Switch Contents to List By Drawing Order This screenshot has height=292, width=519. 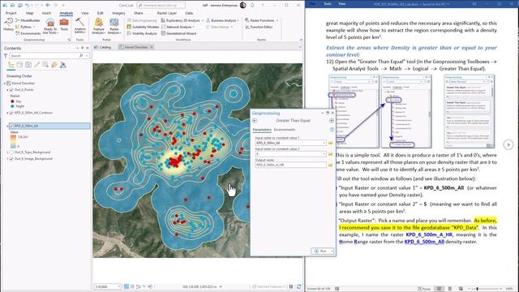[11, 65]
